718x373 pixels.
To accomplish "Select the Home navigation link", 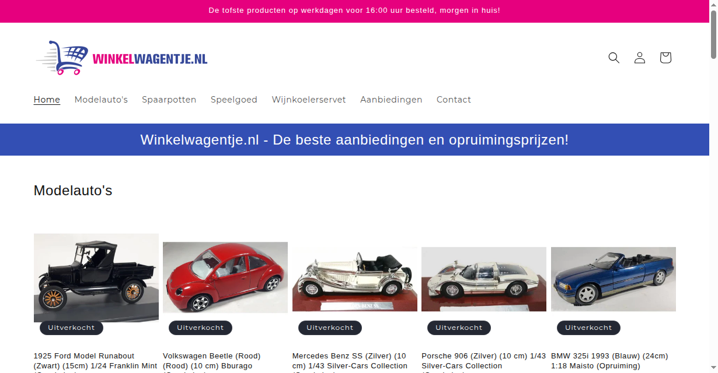I will pyautogui.click(x=47, y=100).
